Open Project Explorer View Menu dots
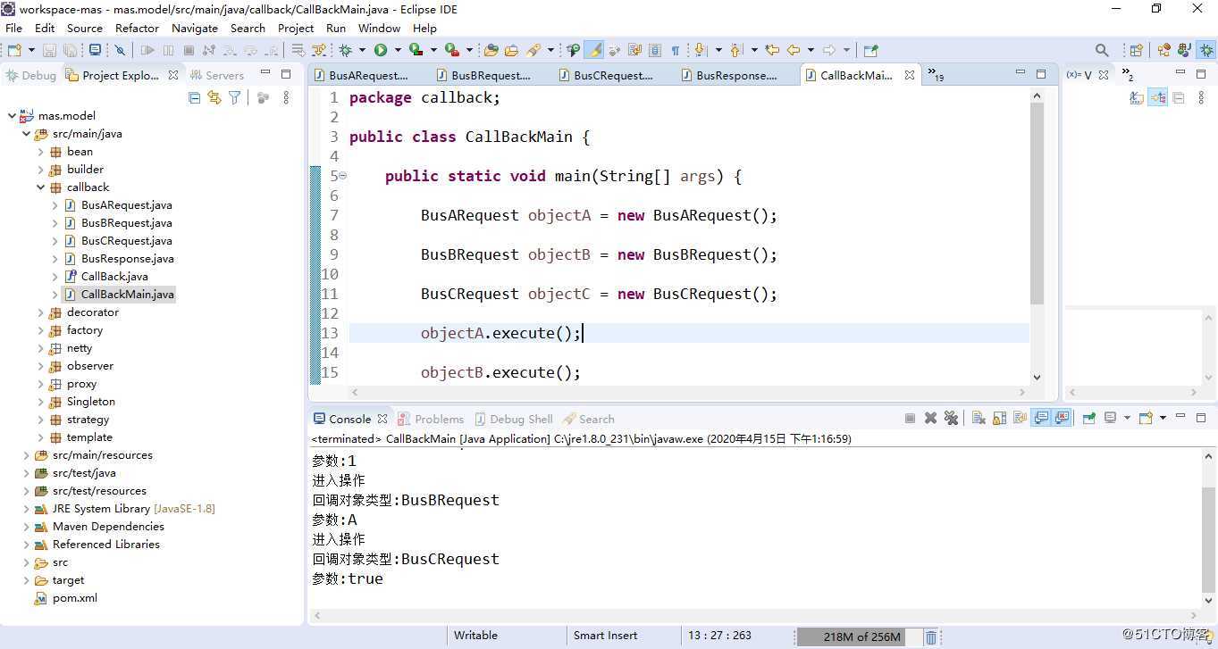 pyautogui.click(x=286, y=97)
